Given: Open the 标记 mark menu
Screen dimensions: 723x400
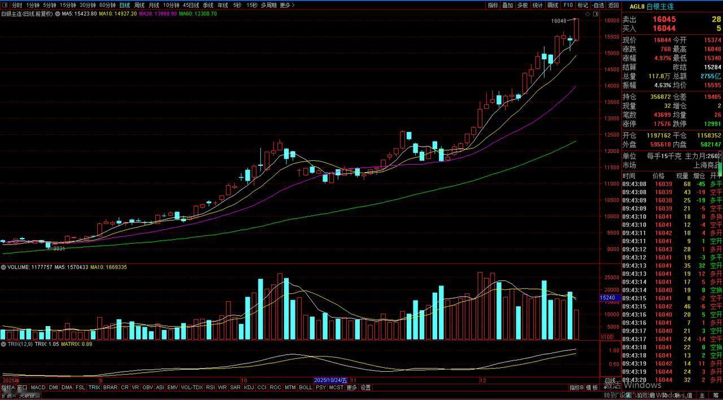Looking at the screenshot, I should [582, 5].
